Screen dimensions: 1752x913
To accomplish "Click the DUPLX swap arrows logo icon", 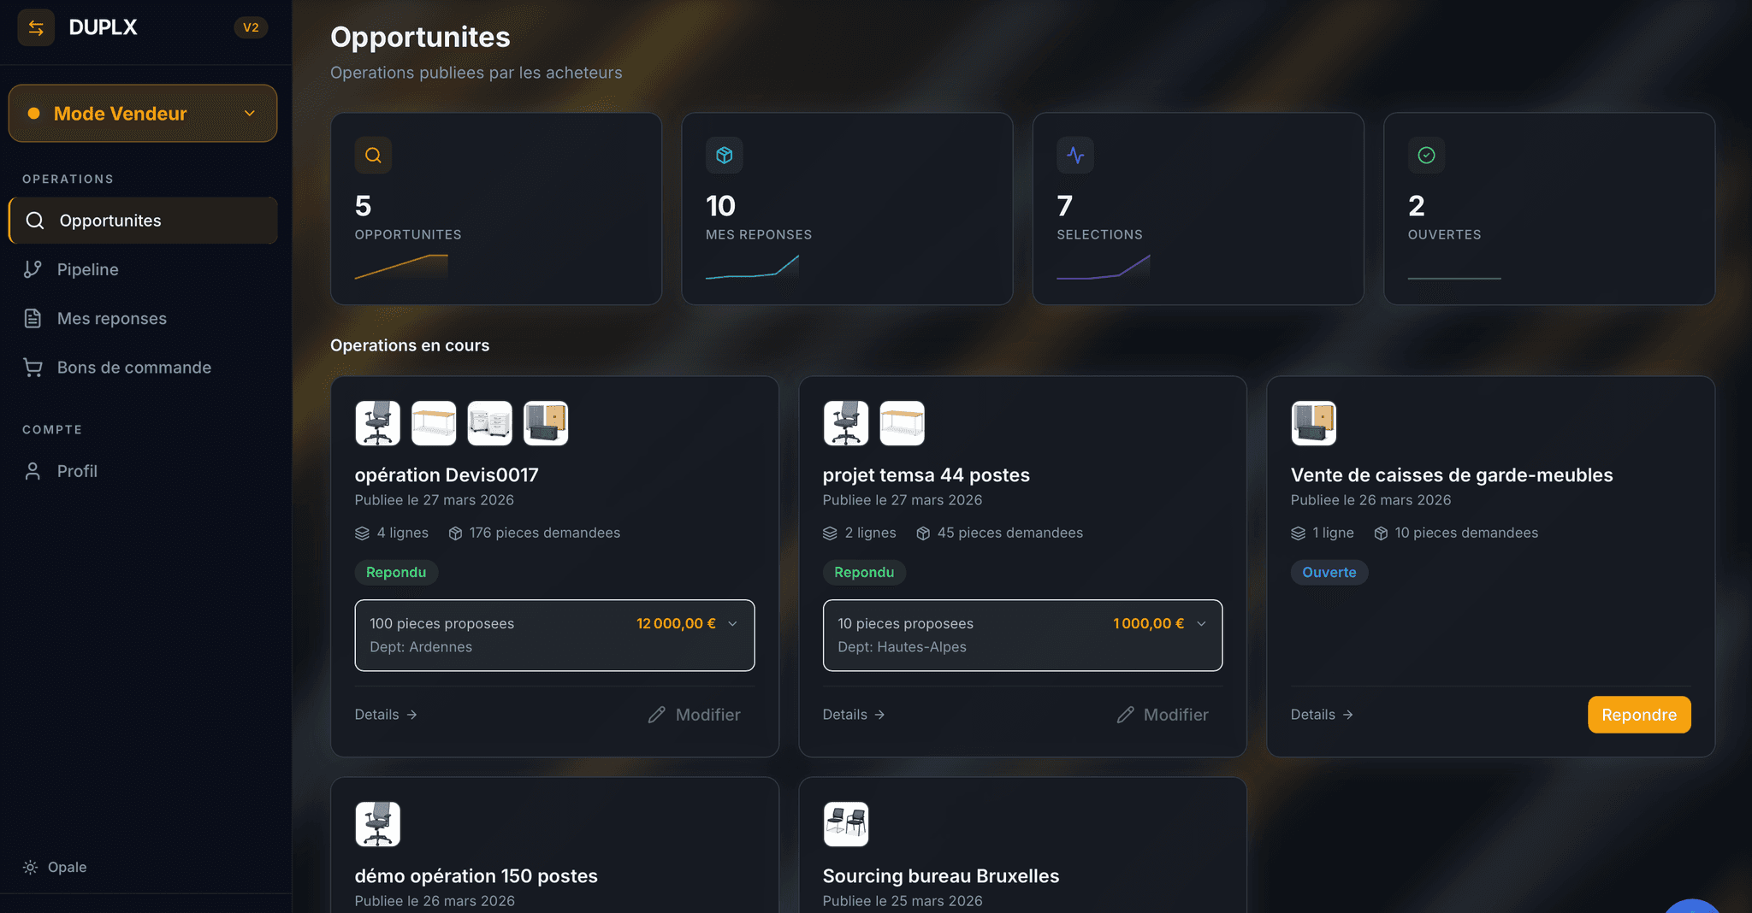I will tap(36, 28).
